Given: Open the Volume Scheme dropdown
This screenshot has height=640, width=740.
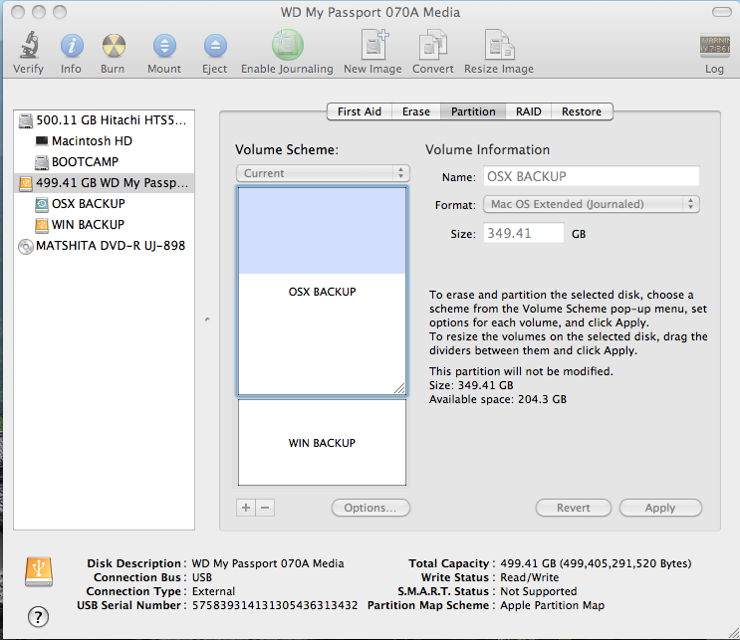Looking at the screenshot, I should [323, 173].
